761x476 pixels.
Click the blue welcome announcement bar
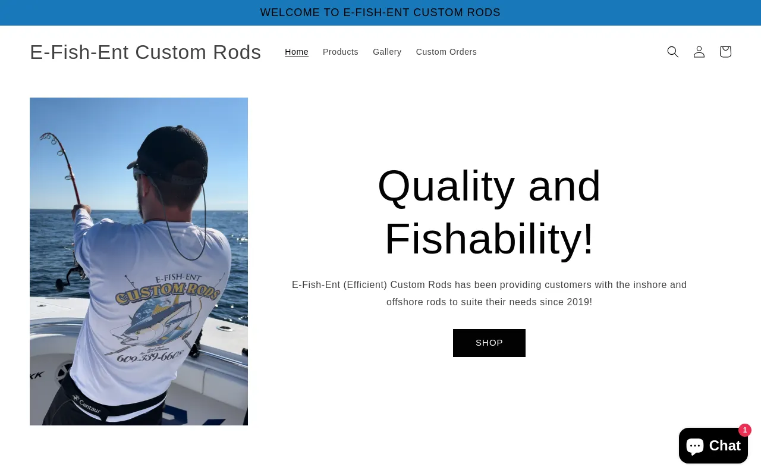click(380, 12)
